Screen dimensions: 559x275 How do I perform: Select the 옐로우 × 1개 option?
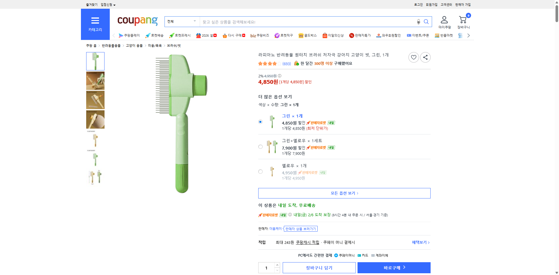pos(260,171)
